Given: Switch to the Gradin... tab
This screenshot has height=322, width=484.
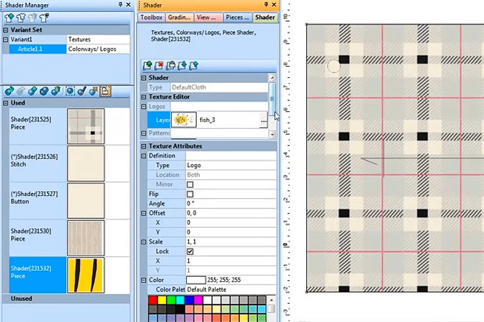Looking at the screenshot, I should (179, 18).
